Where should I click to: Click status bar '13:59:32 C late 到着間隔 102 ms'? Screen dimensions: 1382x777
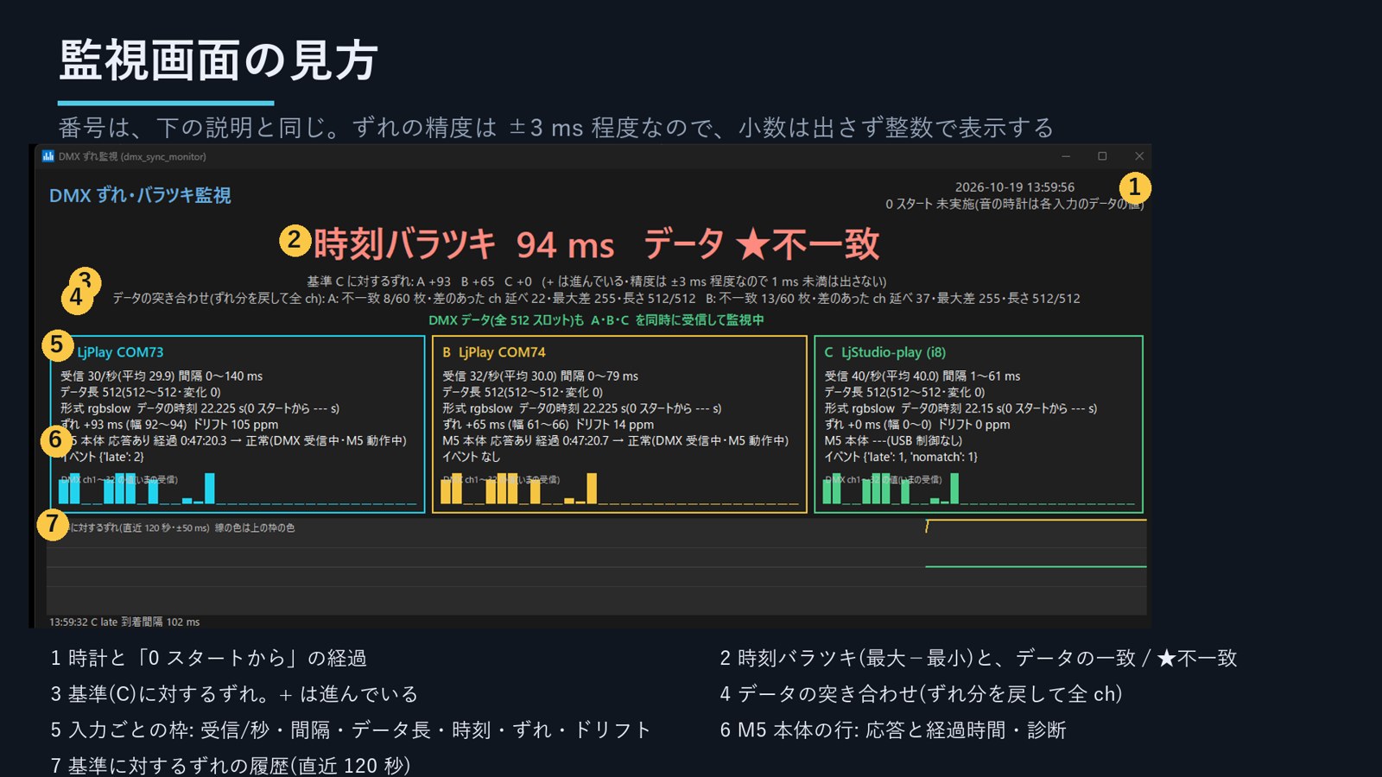coord(124,622)
